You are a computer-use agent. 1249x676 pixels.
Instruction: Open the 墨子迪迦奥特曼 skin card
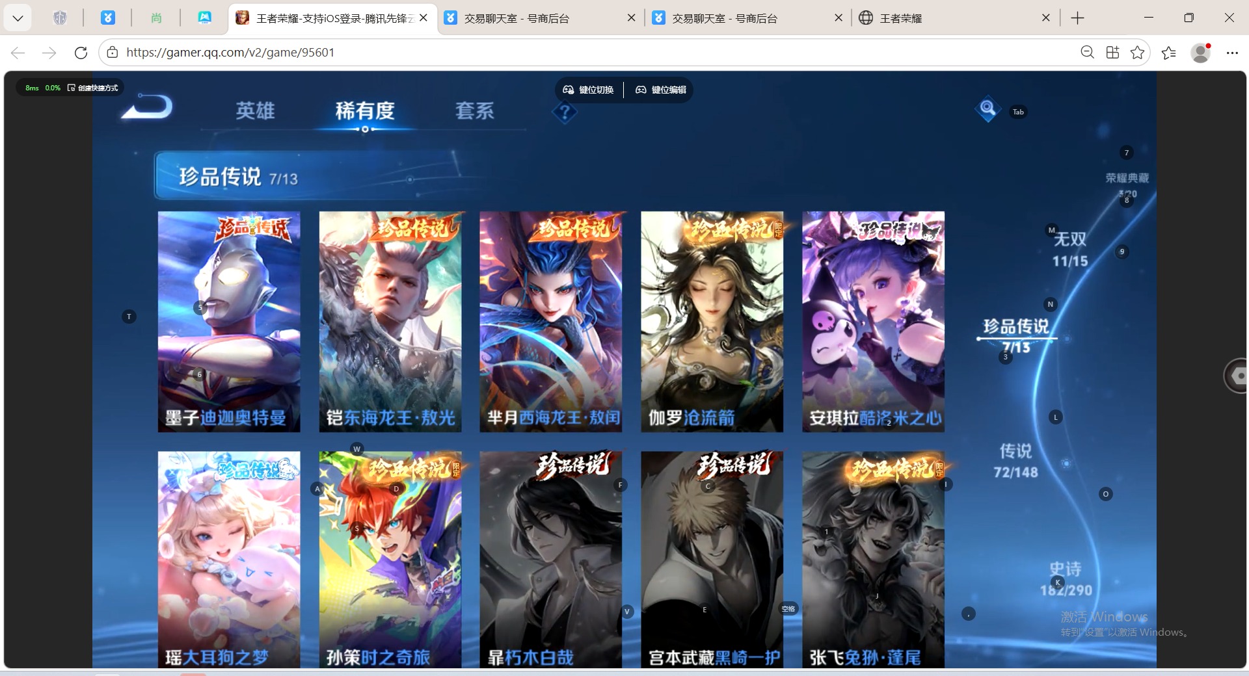pos(229,321)
